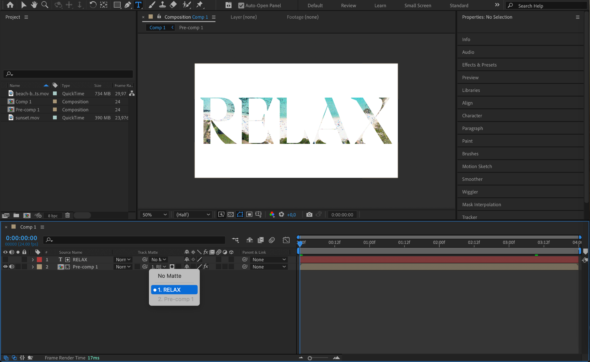Show the RELAX layer visibility

(5, 260)
